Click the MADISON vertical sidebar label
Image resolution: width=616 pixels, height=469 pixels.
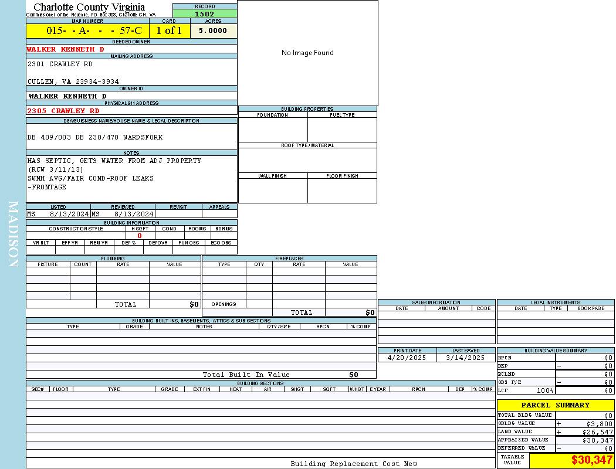[x=13, y=235]
